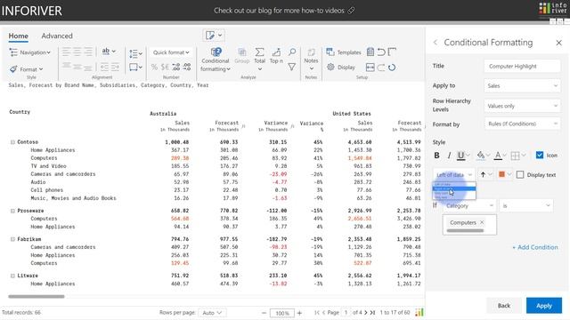Apply Underline style in Conditional Formatting

click(460, 156)
